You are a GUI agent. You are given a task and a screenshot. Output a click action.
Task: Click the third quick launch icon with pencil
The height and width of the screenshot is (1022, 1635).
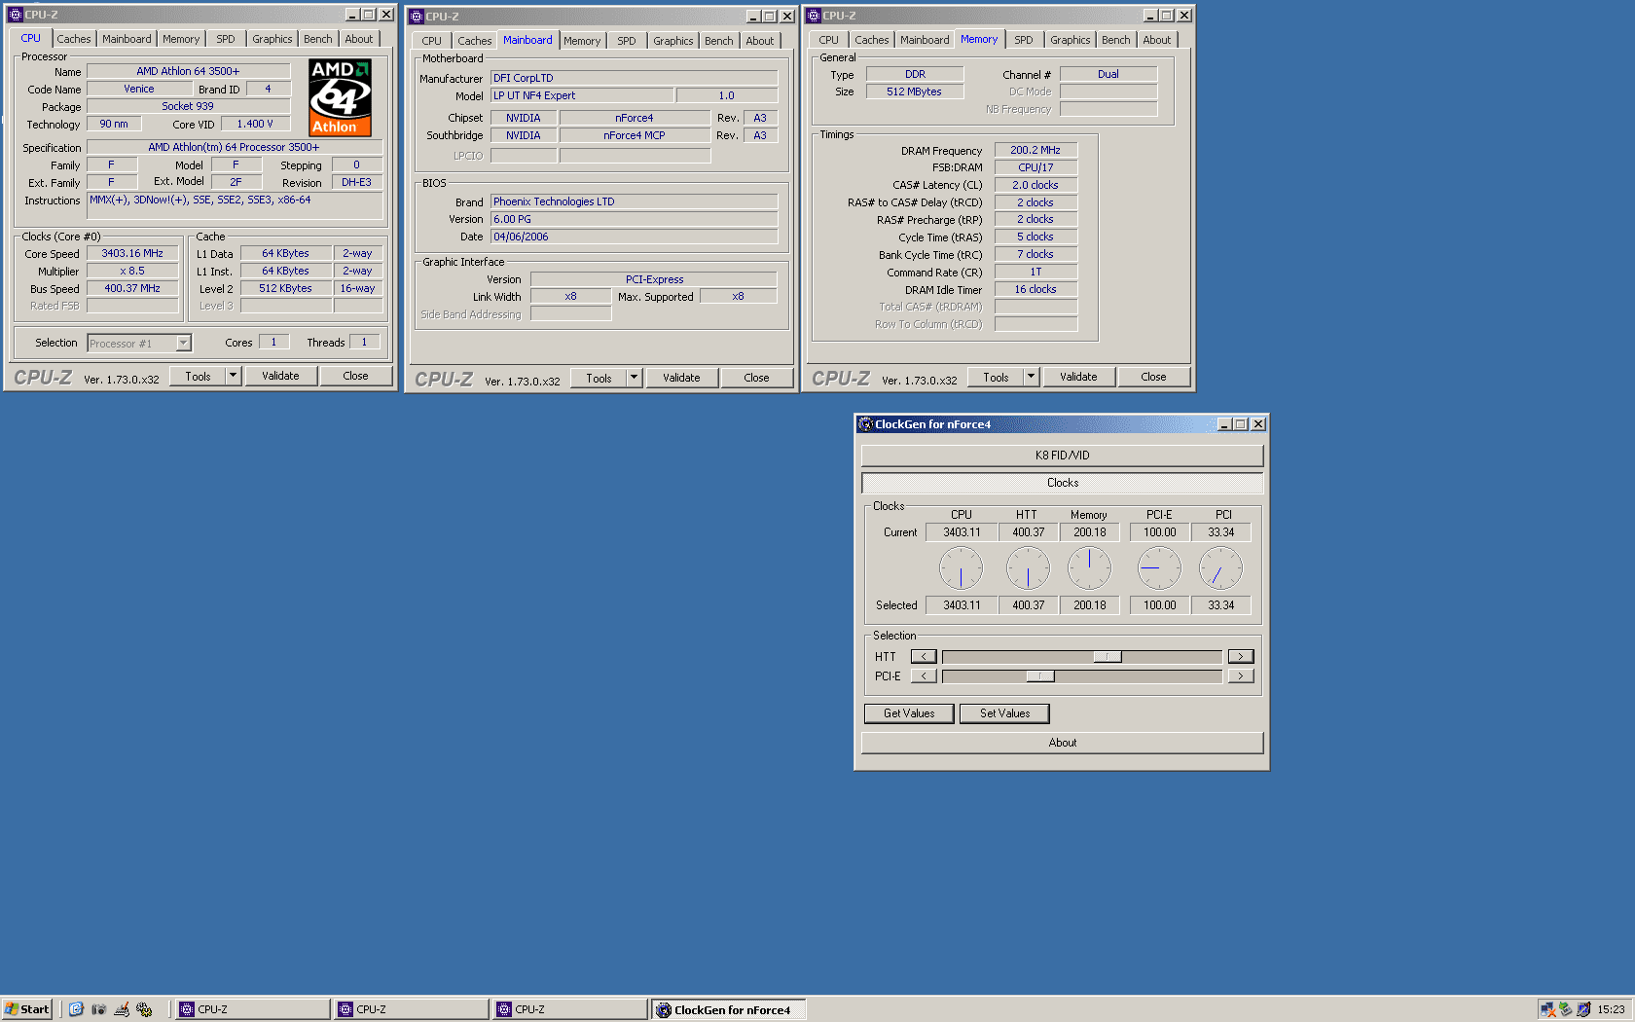(x=122, y=1009)
